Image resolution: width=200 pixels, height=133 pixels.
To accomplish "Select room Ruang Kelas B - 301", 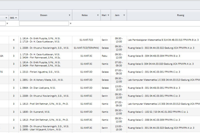I will tap(154, 88).
